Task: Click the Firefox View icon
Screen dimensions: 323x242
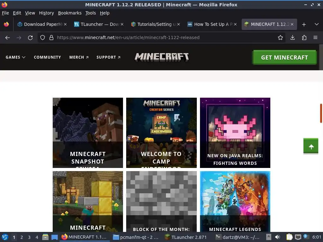Action: [6, 24]
